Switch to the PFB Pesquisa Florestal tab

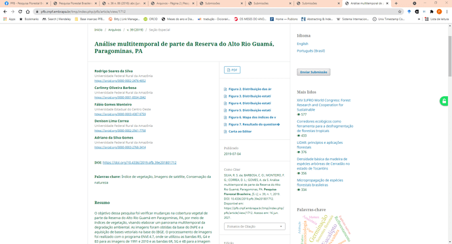[26, 3]
